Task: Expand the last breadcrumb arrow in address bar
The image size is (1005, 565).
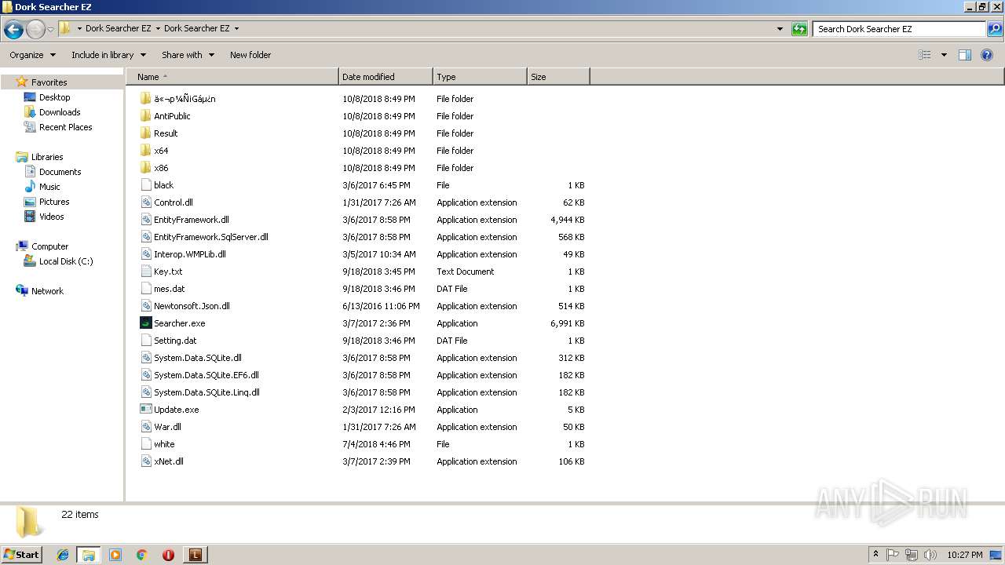Action: [x=236, y=29]
